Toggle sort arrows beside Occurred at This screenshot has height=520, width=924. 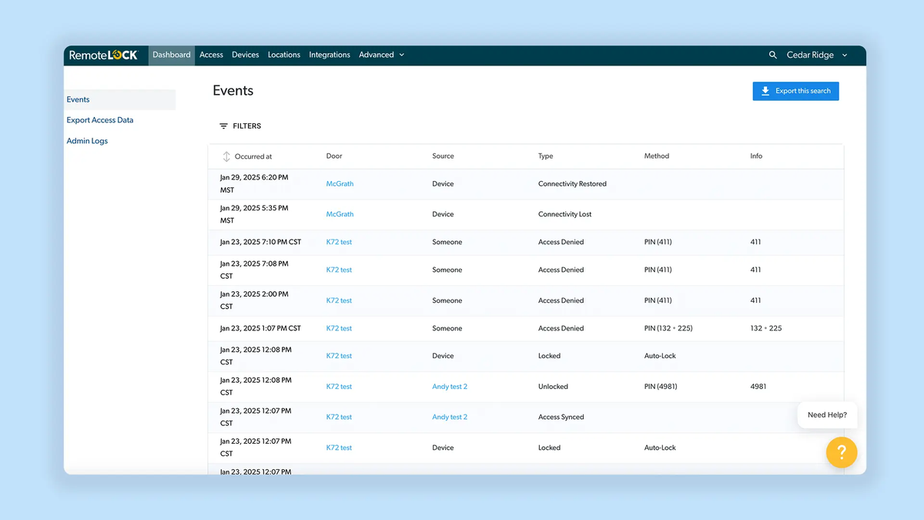pyautogui.click(x=226, y=156)
